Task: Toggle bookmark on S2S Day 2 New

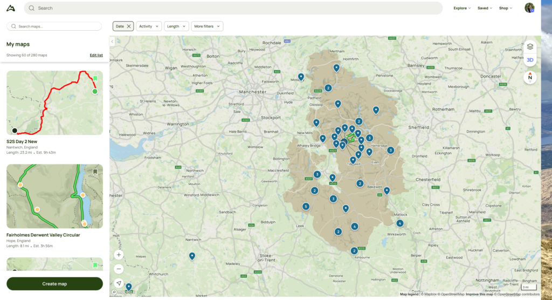Action: (x=95, y=78)
